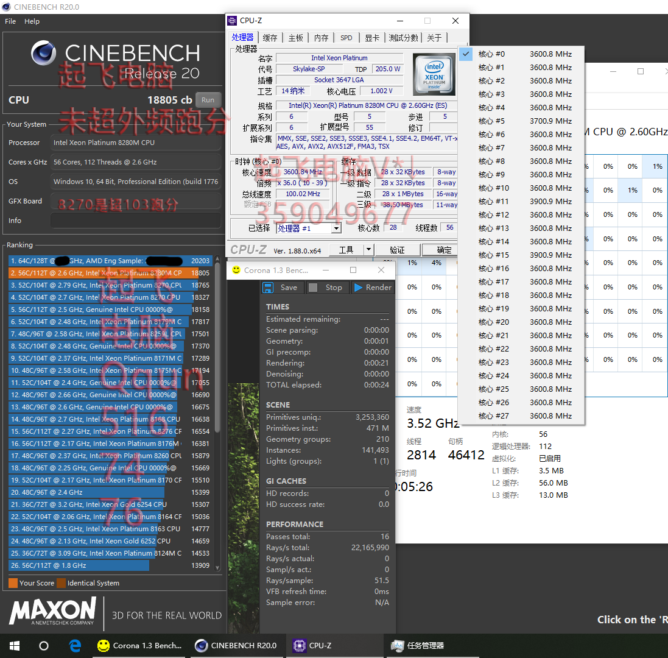Screen dimensions: 668x658
Task: Select the 处理器 tab in CPU-Z
Action: pos(243,38)
